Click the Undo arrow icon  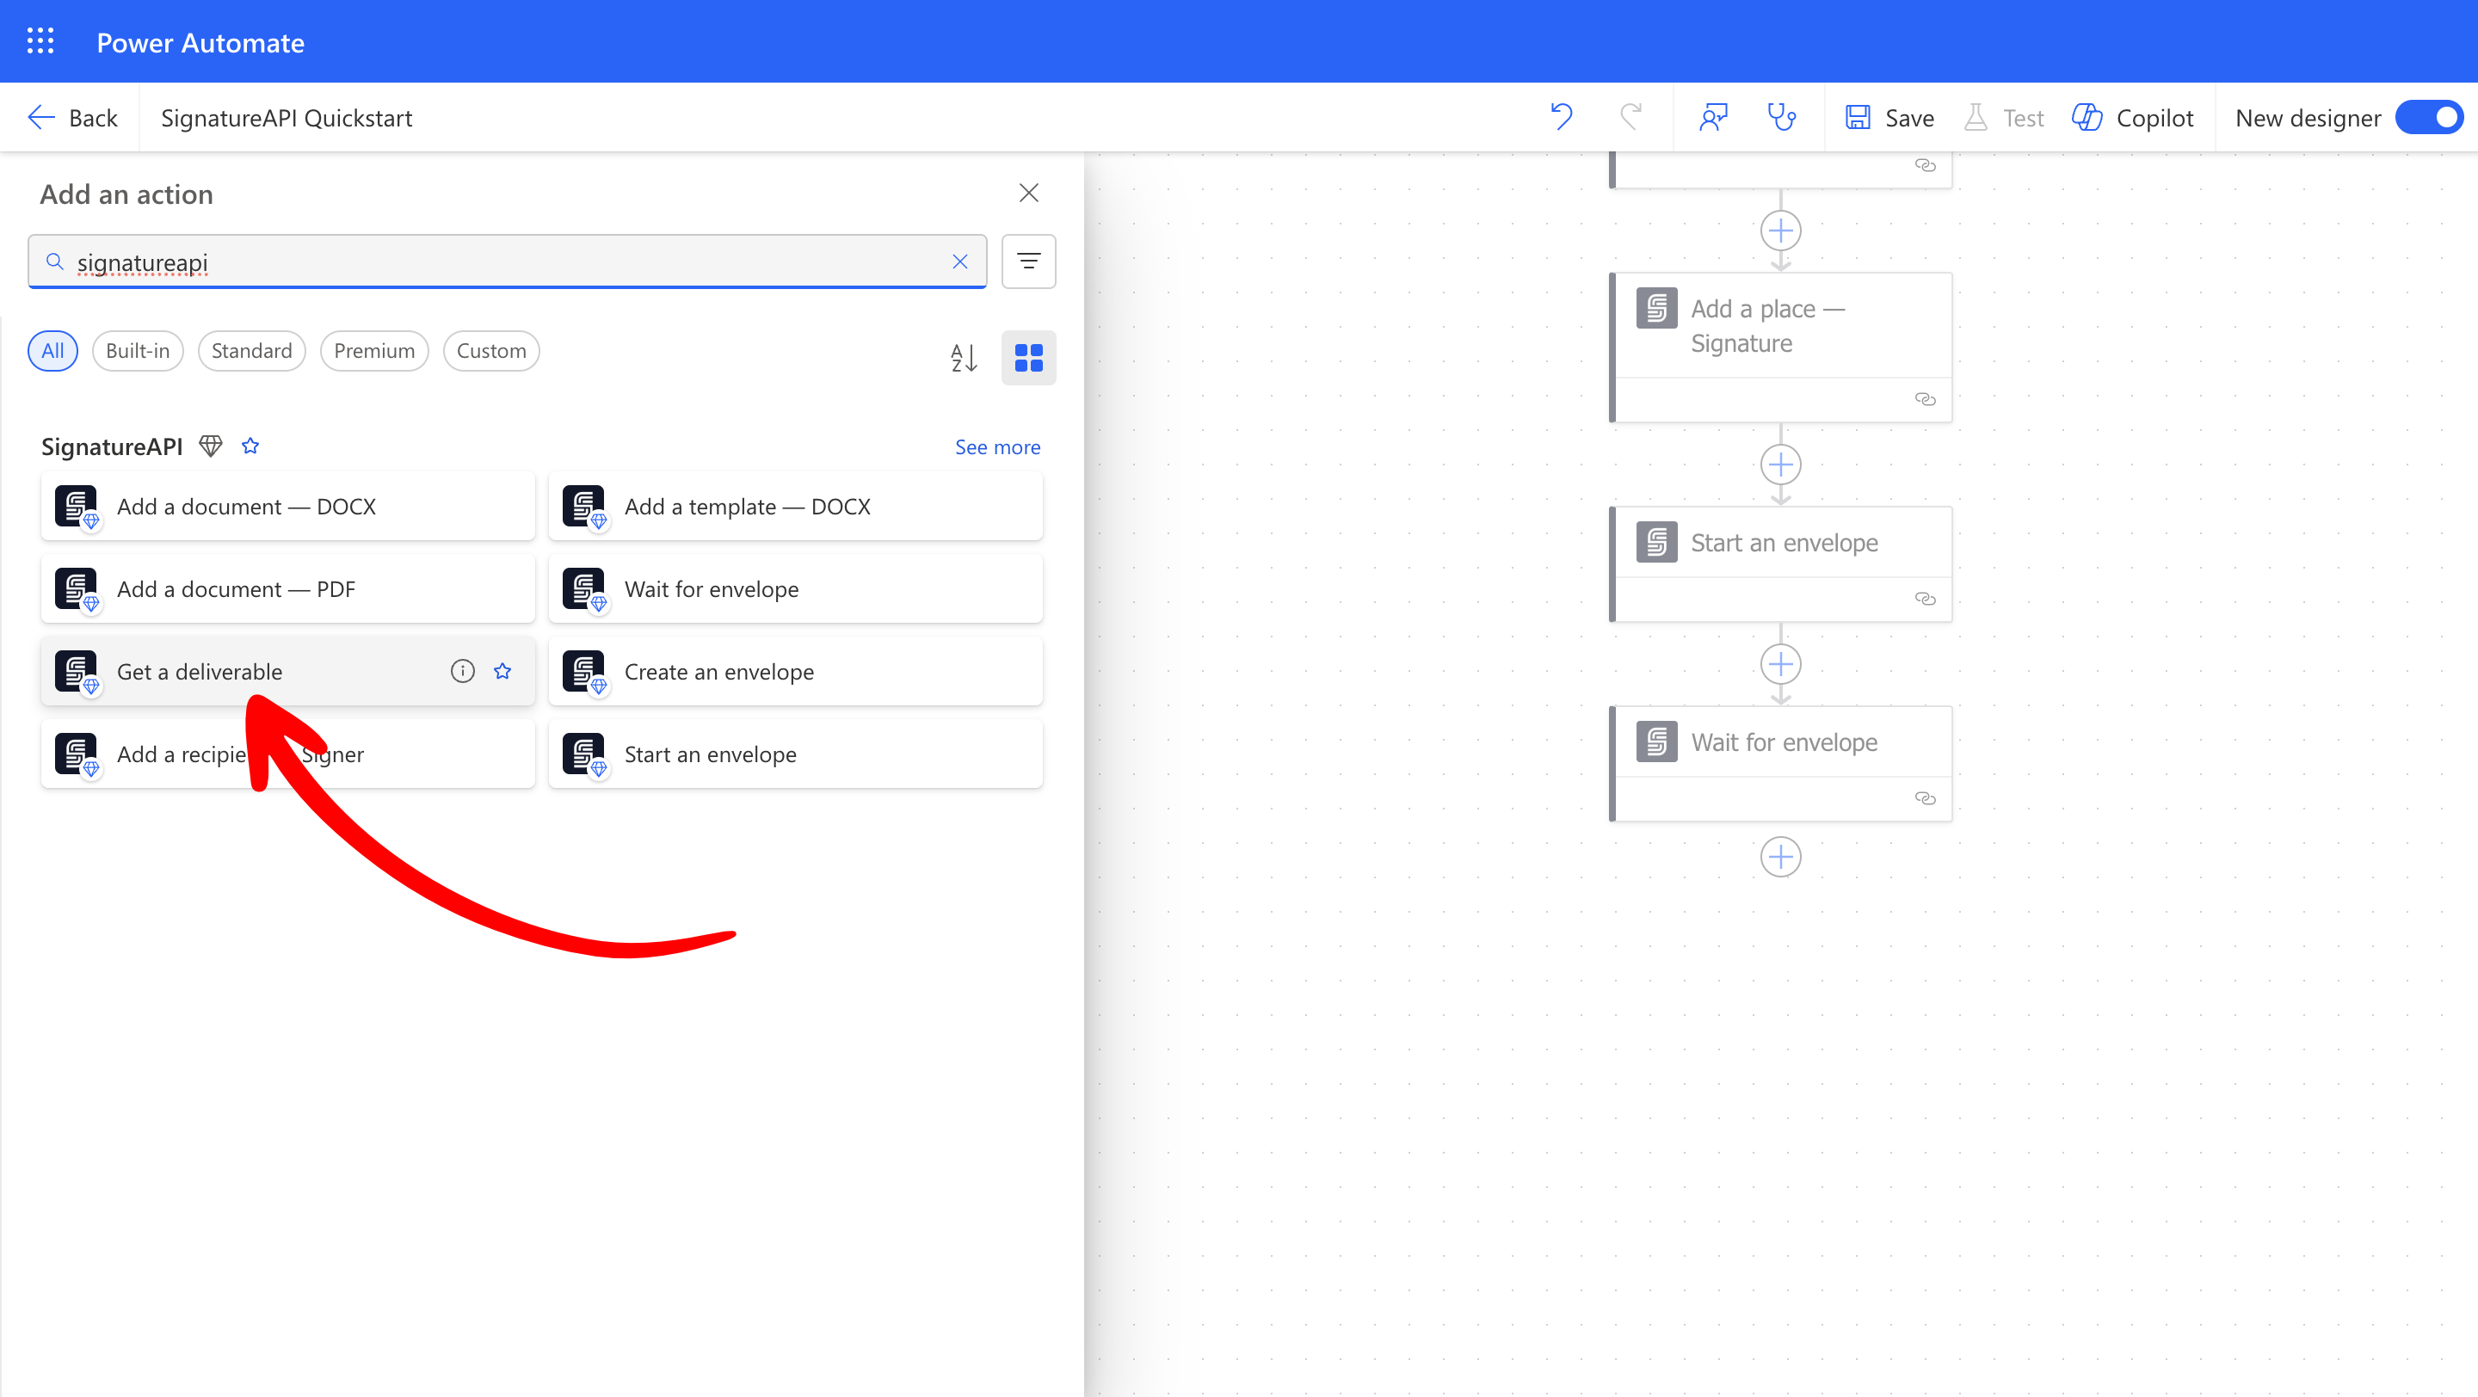1562,117
